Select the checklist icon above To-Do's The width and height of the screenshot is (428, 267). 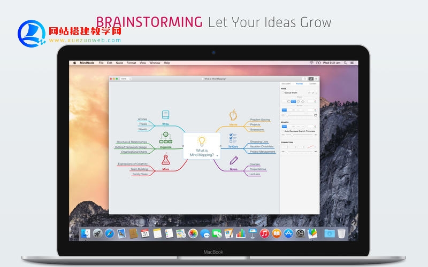click(233, 138)
